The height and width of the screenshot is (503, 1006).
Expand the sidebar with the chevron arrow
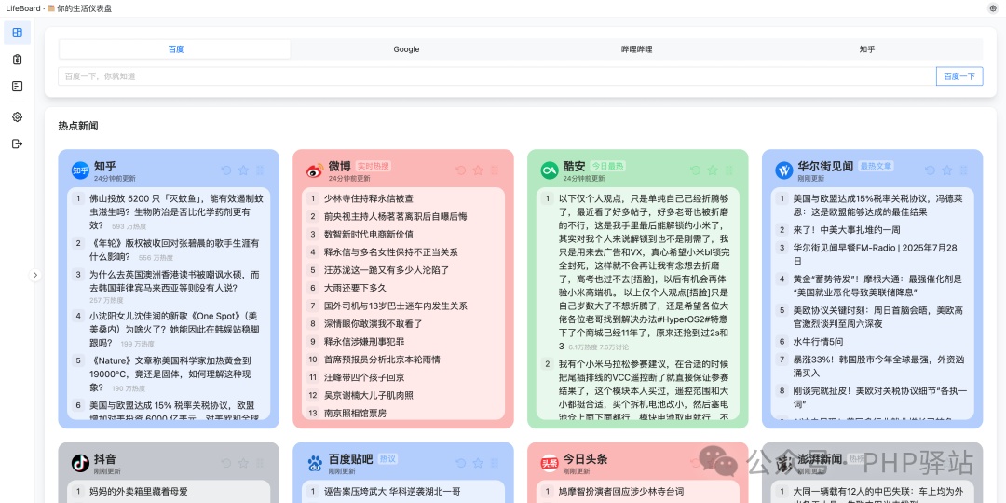(x=35, y=275)
